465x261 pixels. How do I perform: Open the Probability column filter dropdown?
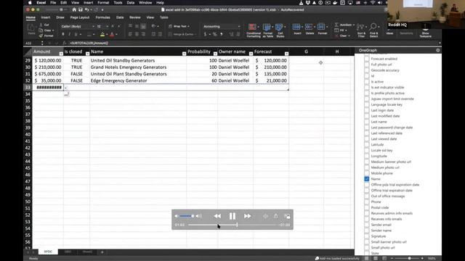click(215, 54)
